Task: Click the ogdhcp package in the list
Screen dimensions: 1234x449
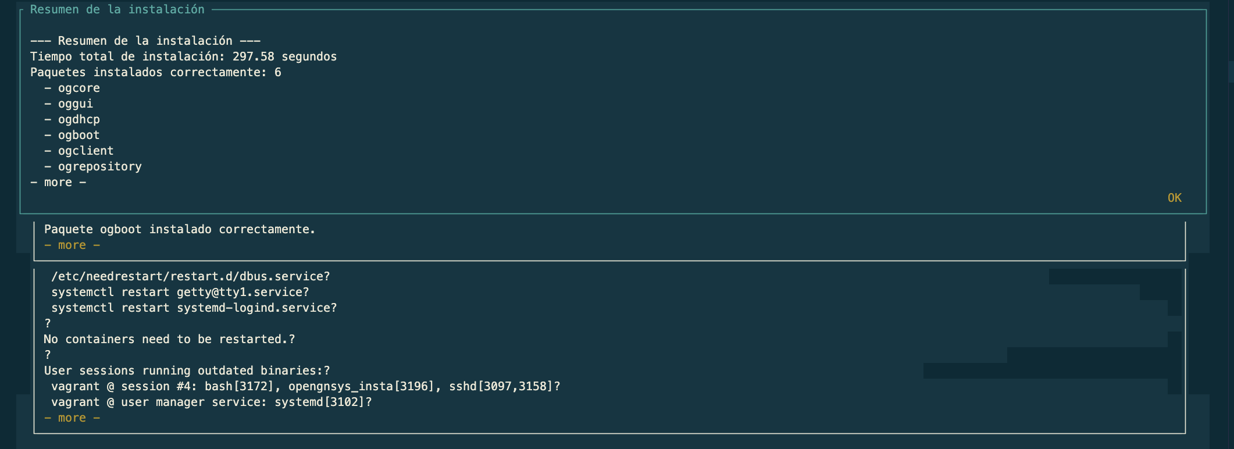Action: tap(79, 120)
